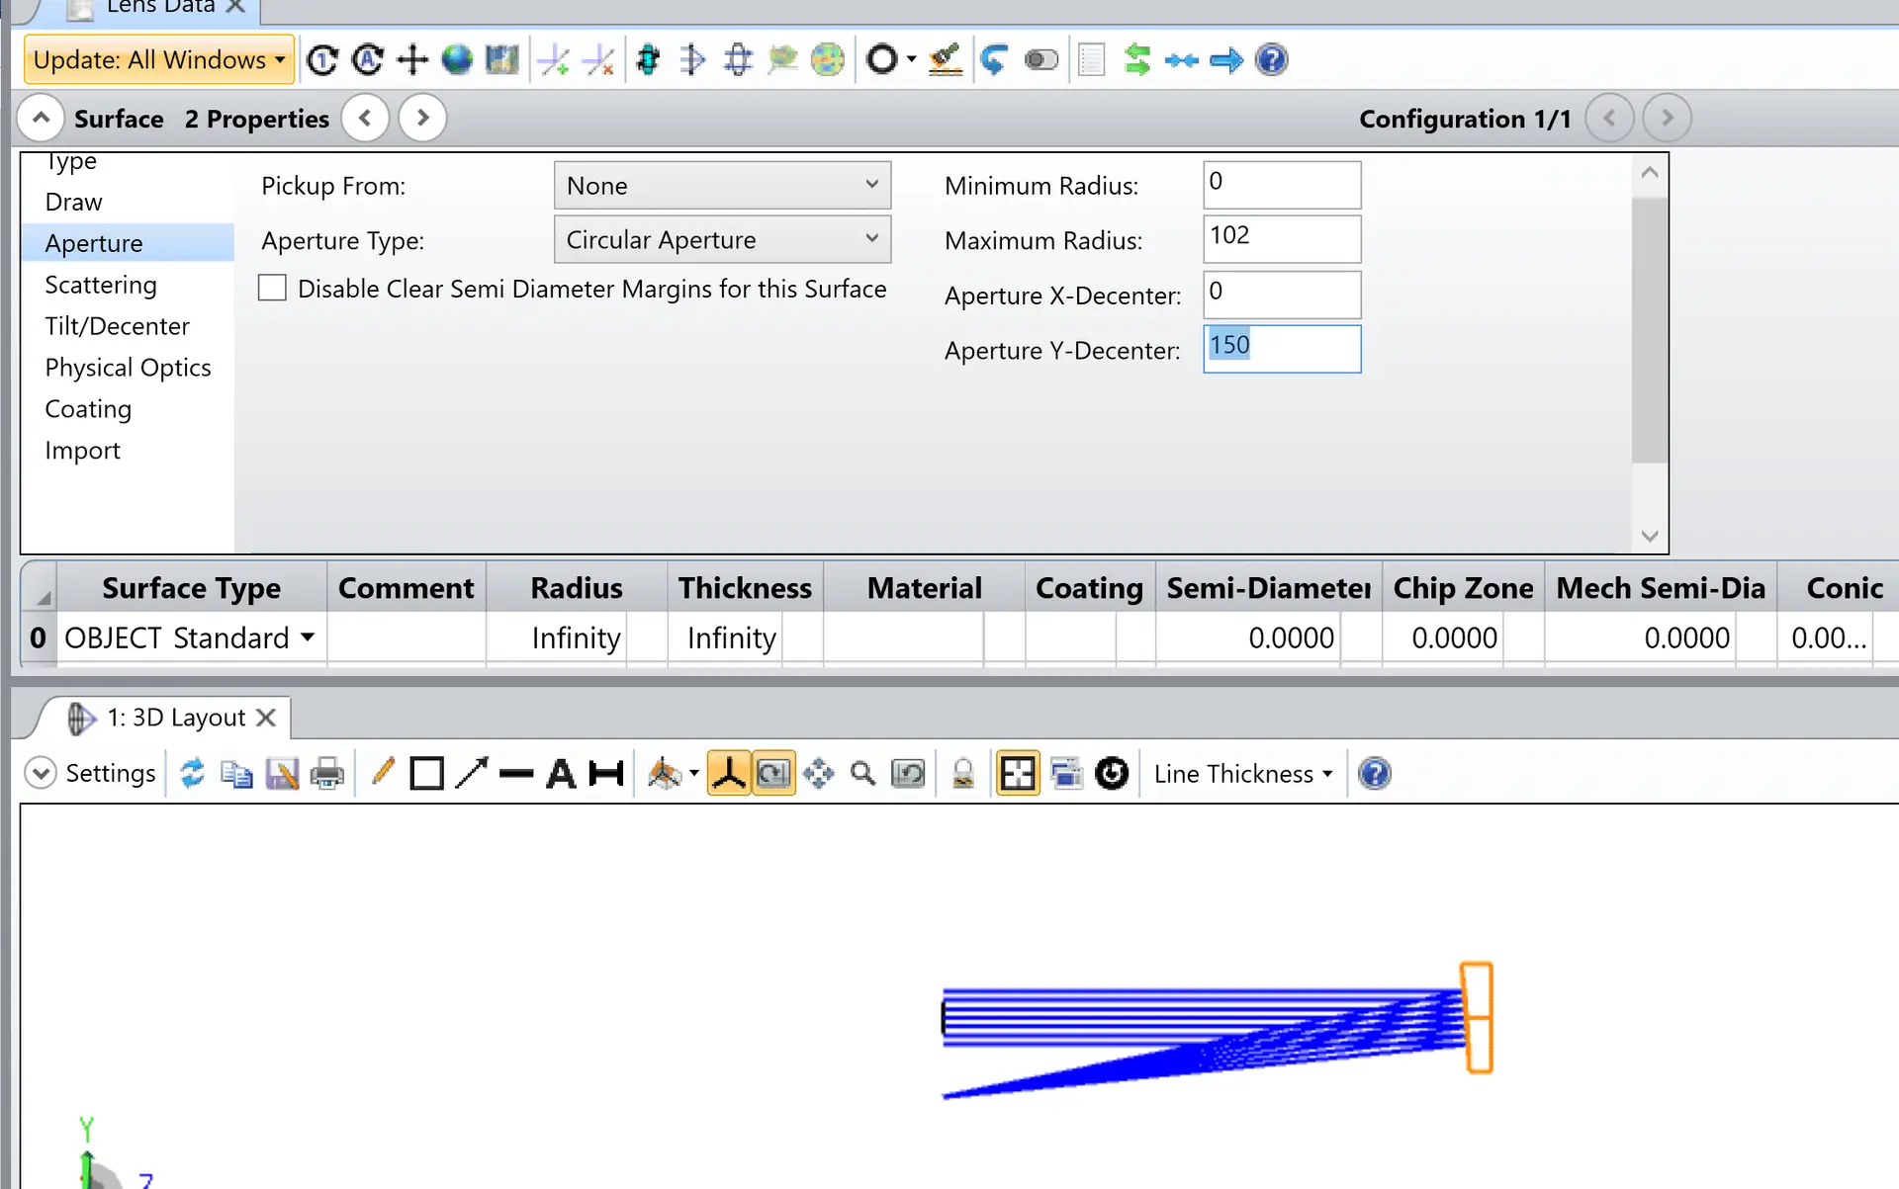Select the Scattering property item

(x=100, y=284)
